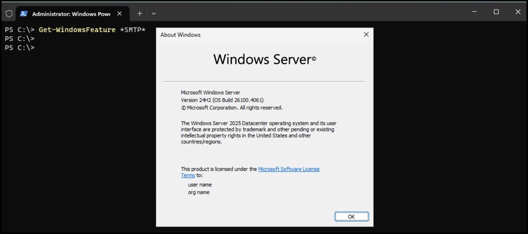This screenshot has width=528, height=234.
Task: Click the last PS C:\> prompt line
Action: (19, 48)
